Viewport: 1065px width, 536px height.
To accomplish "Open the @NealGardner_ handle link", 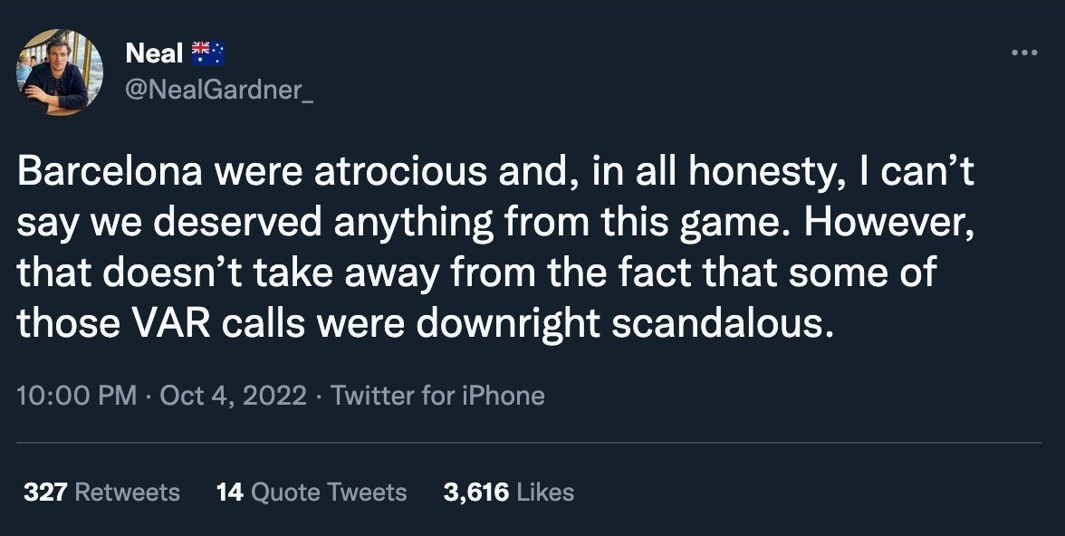I will [220, 91].
